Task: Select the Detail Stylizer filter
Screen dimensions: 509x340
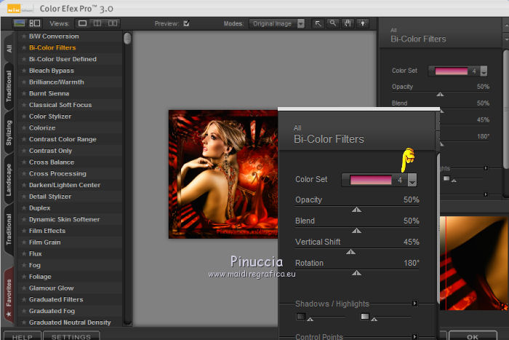Action: 50,197
